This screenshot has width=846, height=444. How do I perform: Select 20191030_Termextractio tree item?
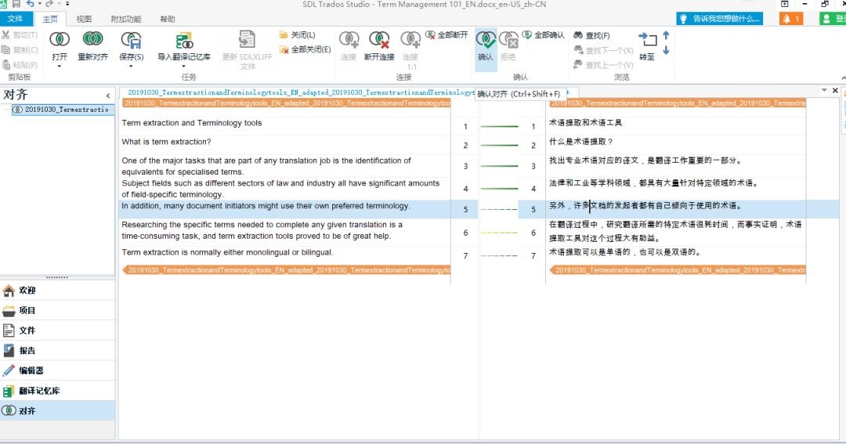[63, 110]
